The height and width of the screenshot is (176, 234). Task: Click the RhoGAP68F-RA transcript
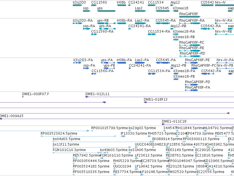pyautogui.click(x=190, y=23)
